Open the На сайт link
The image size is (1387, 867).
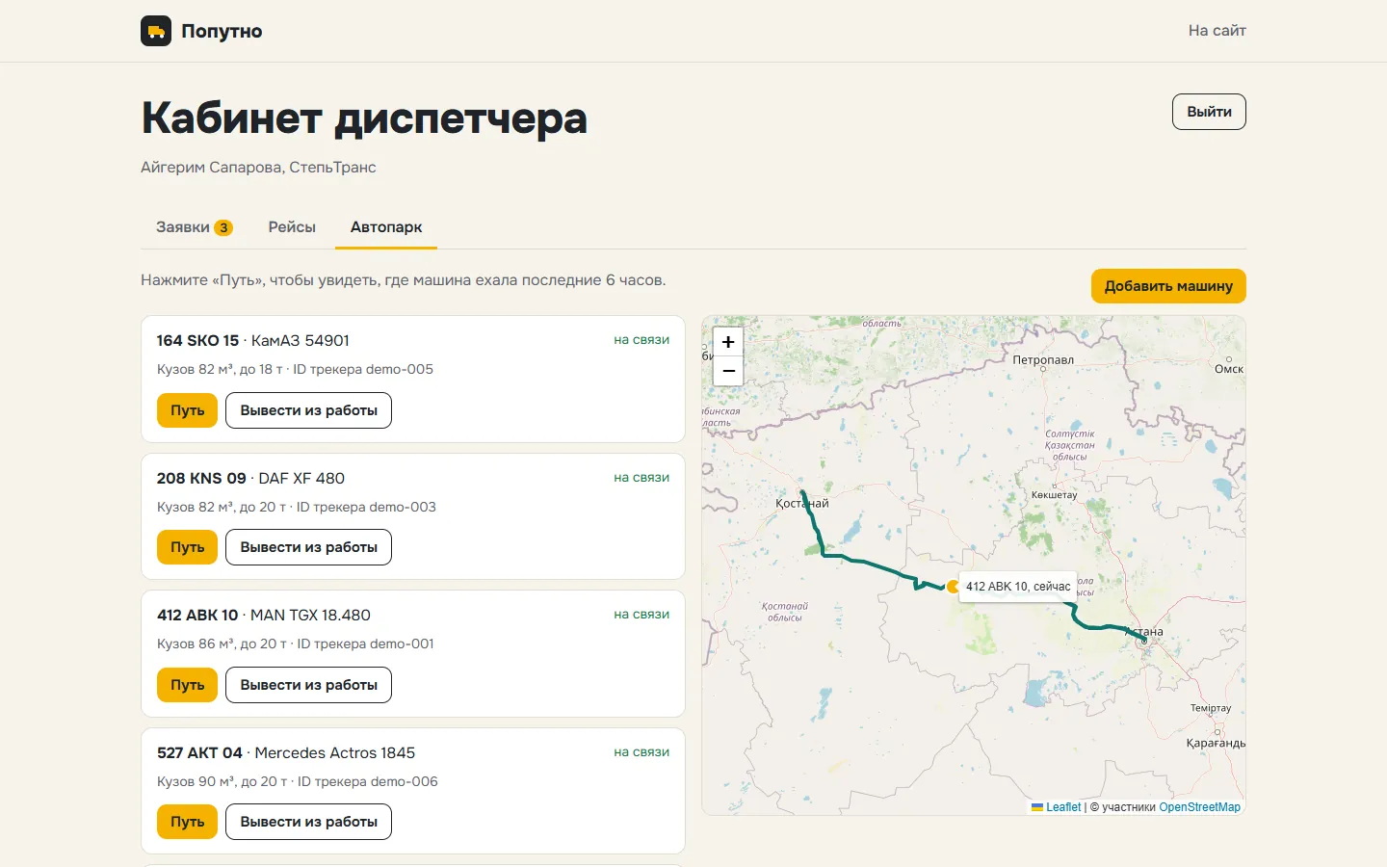pos(1217,31)
